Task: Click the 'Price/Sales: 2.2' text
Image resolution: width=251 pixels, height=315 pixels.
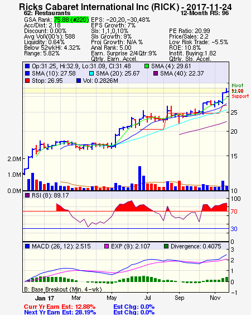Action: click(x=189, y=36)
